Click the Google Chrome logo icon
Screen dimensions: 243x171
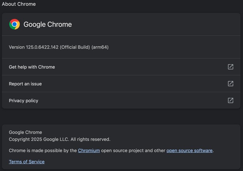click(x=14, y=24)
